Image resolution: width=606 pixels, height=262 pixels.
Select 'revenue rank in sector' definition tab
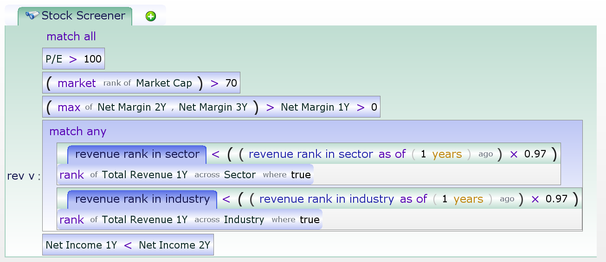(x=137, y=154)
